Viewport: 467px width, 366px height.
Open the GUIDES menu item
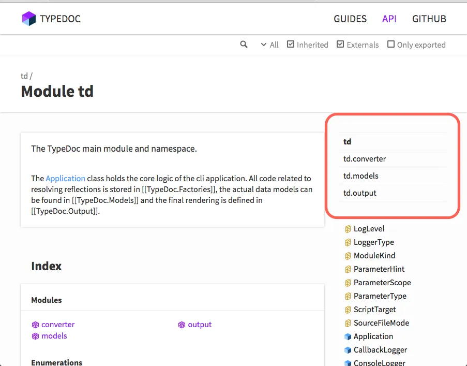click(350, 19)
